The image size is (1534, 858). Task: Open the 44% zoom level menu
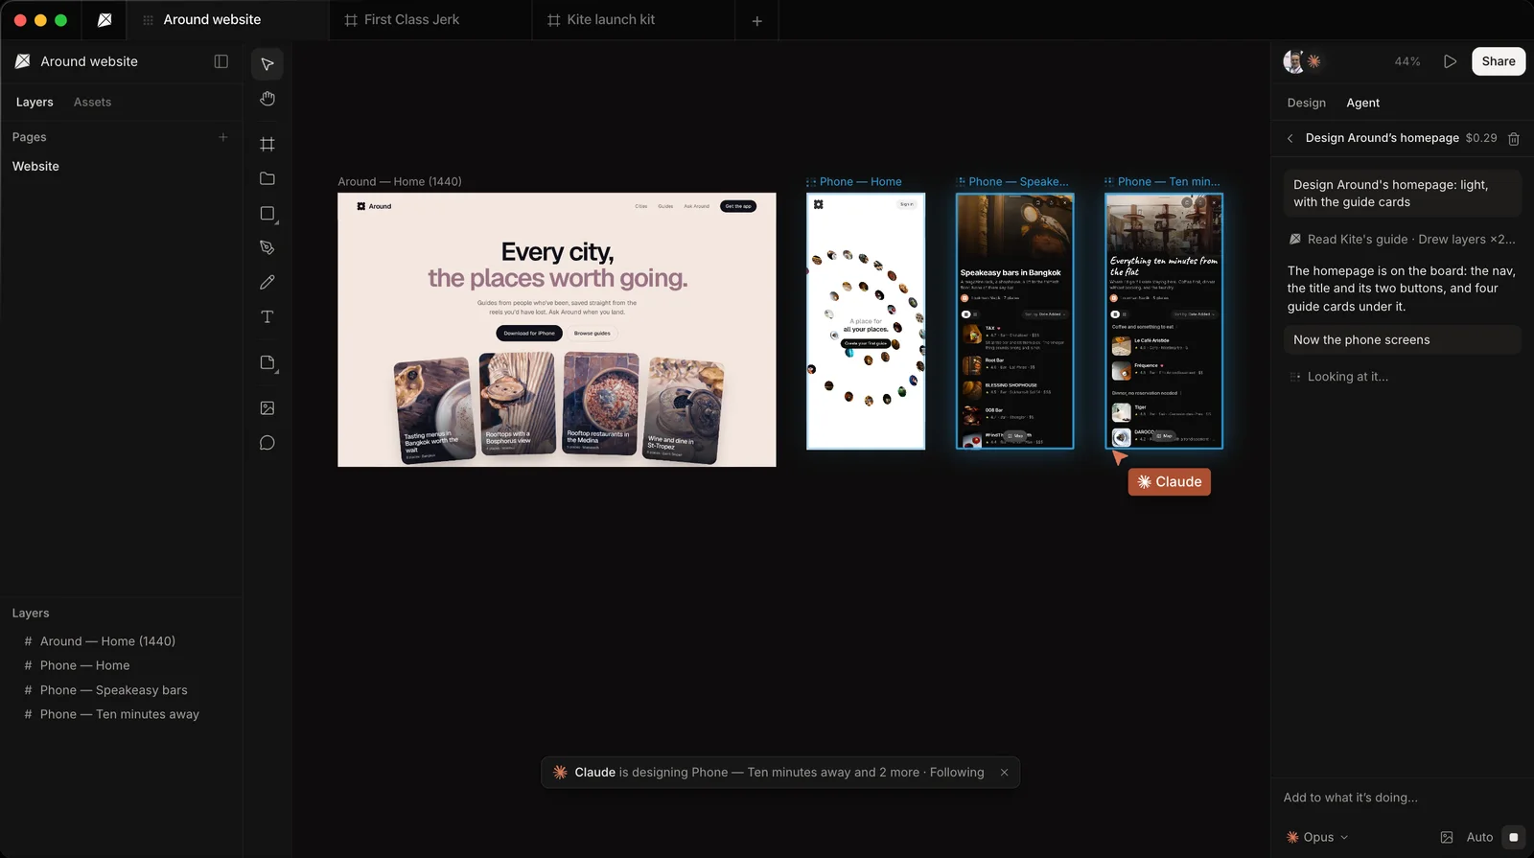coord(1407,61)
